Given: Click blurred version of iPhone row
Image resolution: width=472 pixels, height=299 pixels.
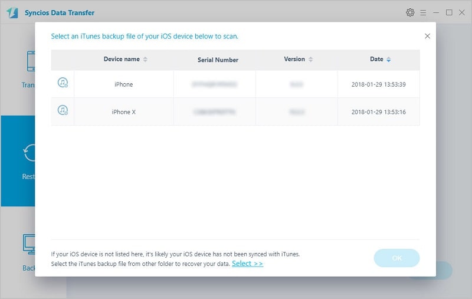Looking at the screenshot, I should pyautogui.click(x=297, y=84).
